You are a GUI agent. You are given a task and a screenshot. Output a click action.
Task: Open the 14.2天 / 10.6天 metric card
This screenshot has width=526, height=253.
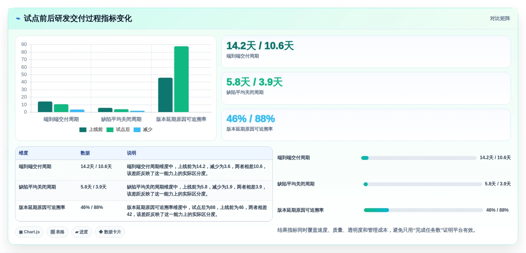coord(366,52)
